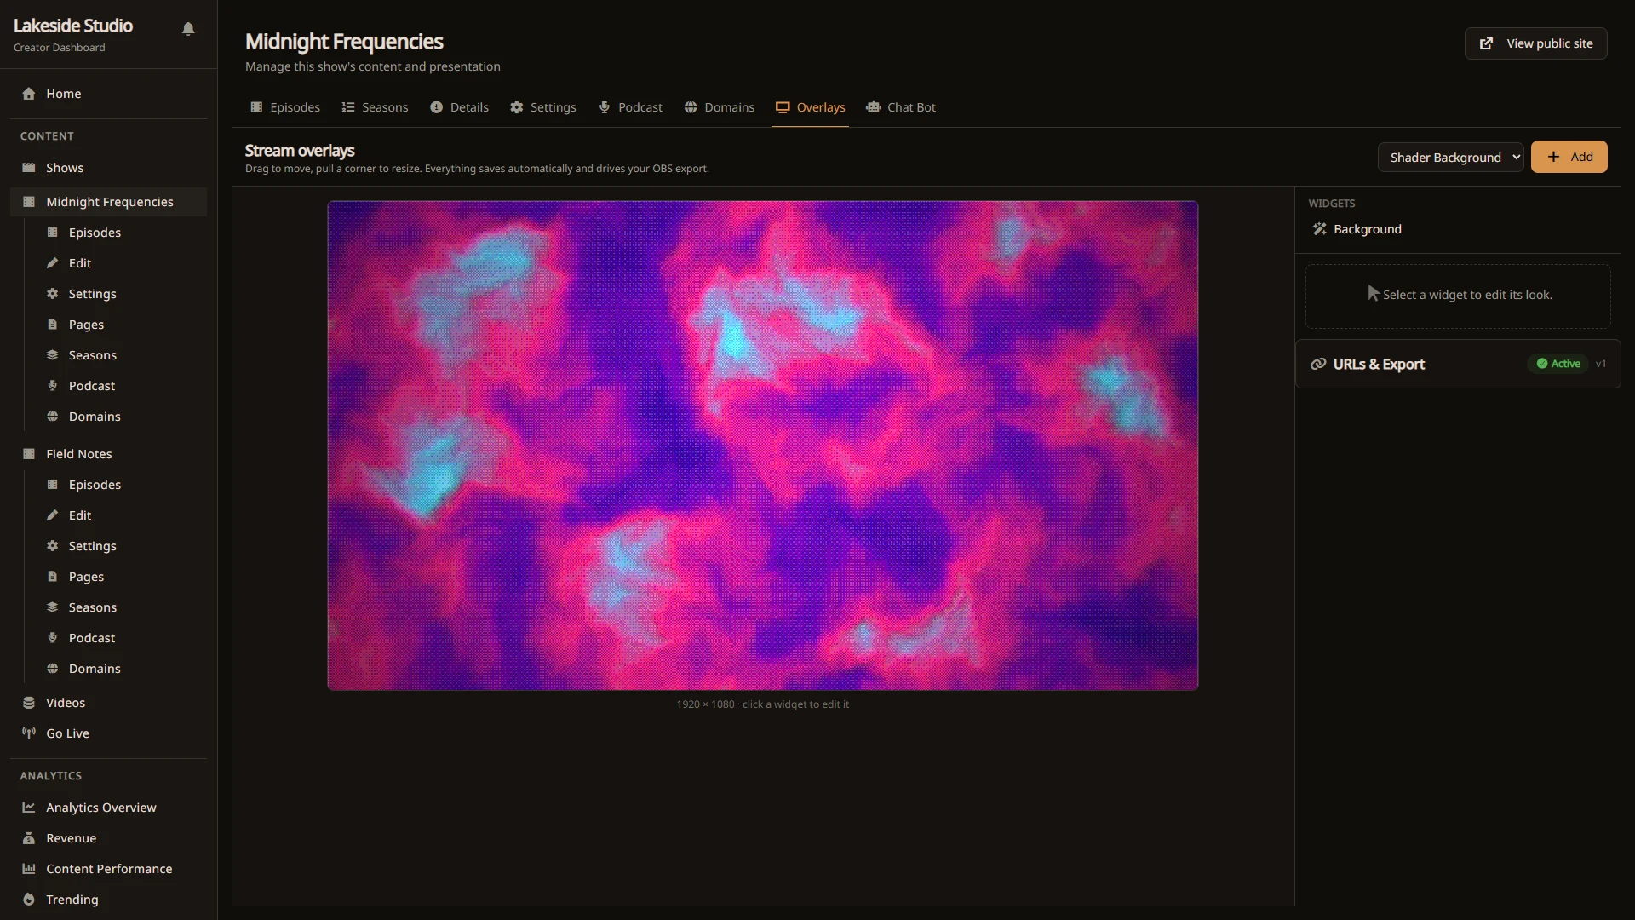Screen dimensions: 1635x920
Task: Click the v1 version label in URLs & Export
Action: click(1601, 364)
